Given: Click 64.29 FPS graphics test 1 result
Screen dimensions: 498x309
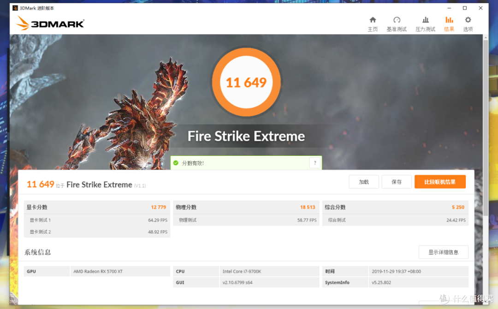Looking at the screenshot, I should pos(158,220).
